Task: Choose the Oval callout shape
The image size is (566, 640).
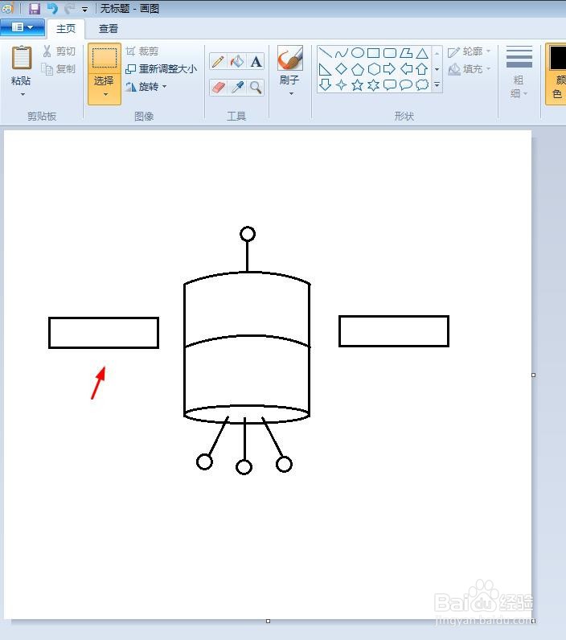Action: pyautogui.click(x=406, y=84)
